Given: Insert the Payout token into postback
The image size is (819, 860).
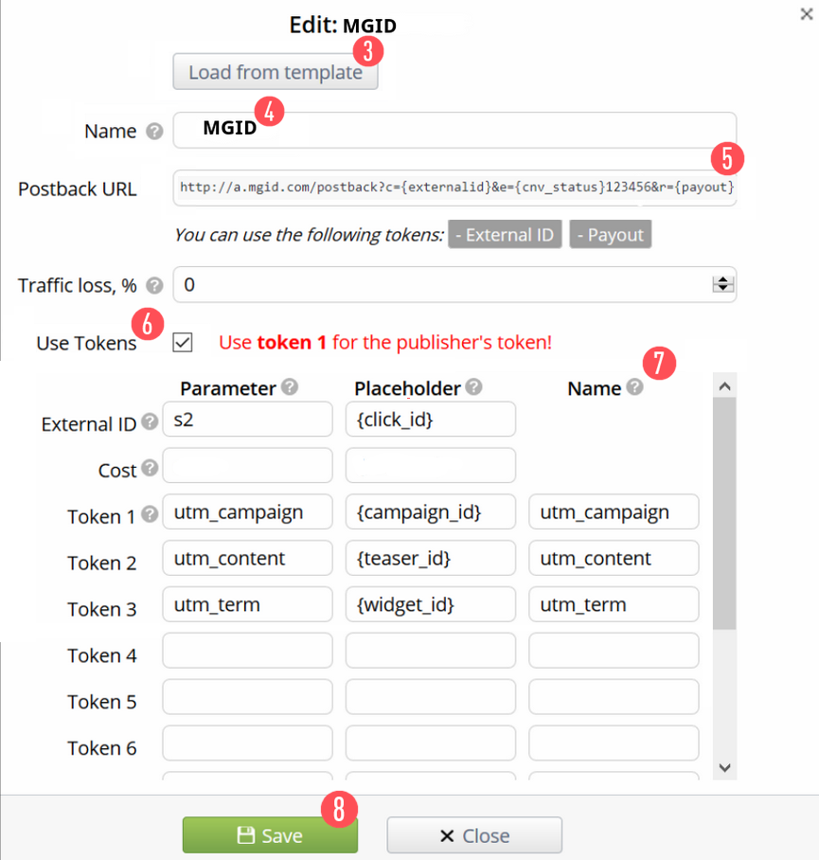Looking at the screenshot, I should tap(610, 235).
